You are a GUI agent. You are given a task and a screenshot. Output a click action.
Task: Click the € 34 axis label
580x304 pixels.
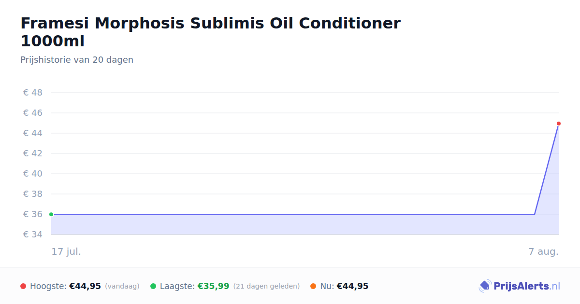coord(33,235)
